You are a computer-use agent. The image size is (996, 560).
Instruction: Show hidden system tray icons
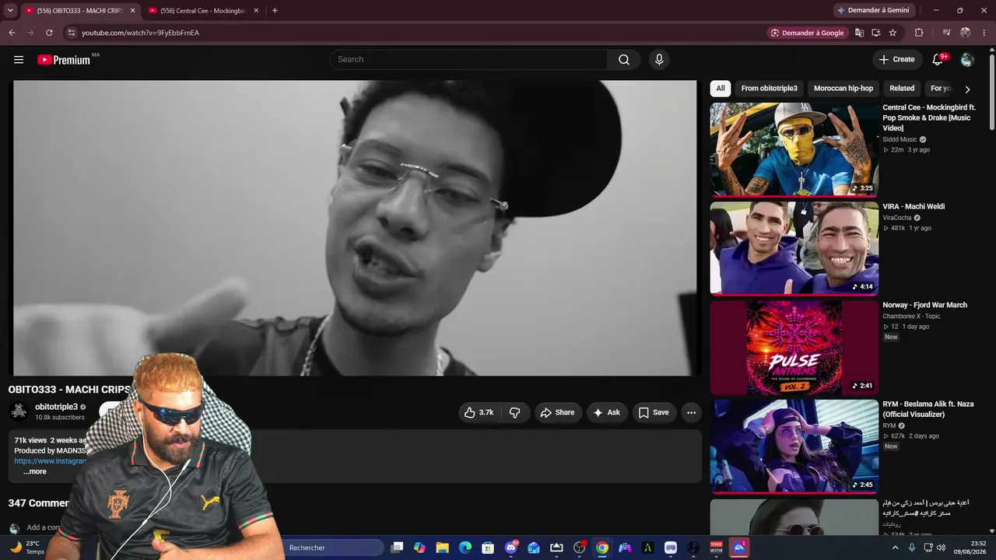(x=895, y=548)
